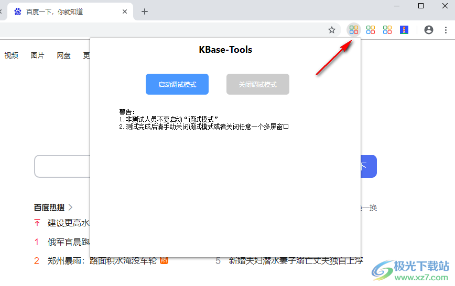455x286 pixels.
Task: Click the 关闭调试模式 button
Action: pyautogui.click(x=258, y=84)
